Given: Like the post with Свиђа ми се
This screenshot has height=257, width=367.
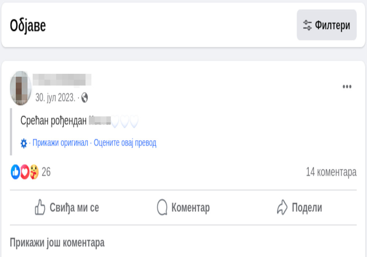Looking at the screenshot, I should 67,208.
